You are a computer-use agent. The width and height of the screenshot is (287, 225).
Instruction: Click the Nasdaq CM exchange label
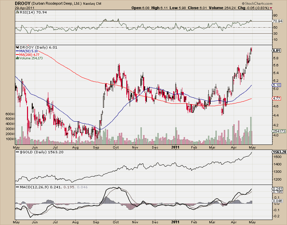[92, 4]
